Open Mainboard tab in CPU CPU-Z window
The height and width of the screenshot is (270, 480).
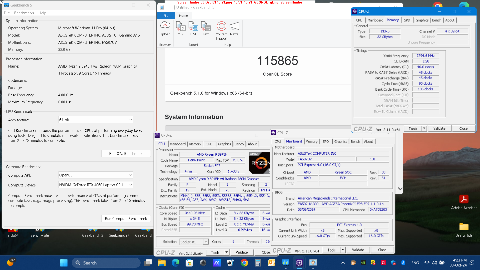(x=178, y=144)
